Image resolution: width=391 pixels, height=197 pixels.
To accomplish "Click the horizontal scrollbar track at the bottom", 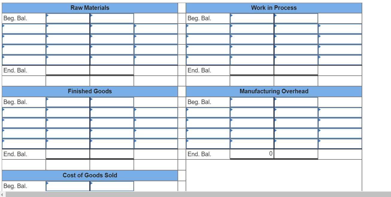I will pos(150,195).
